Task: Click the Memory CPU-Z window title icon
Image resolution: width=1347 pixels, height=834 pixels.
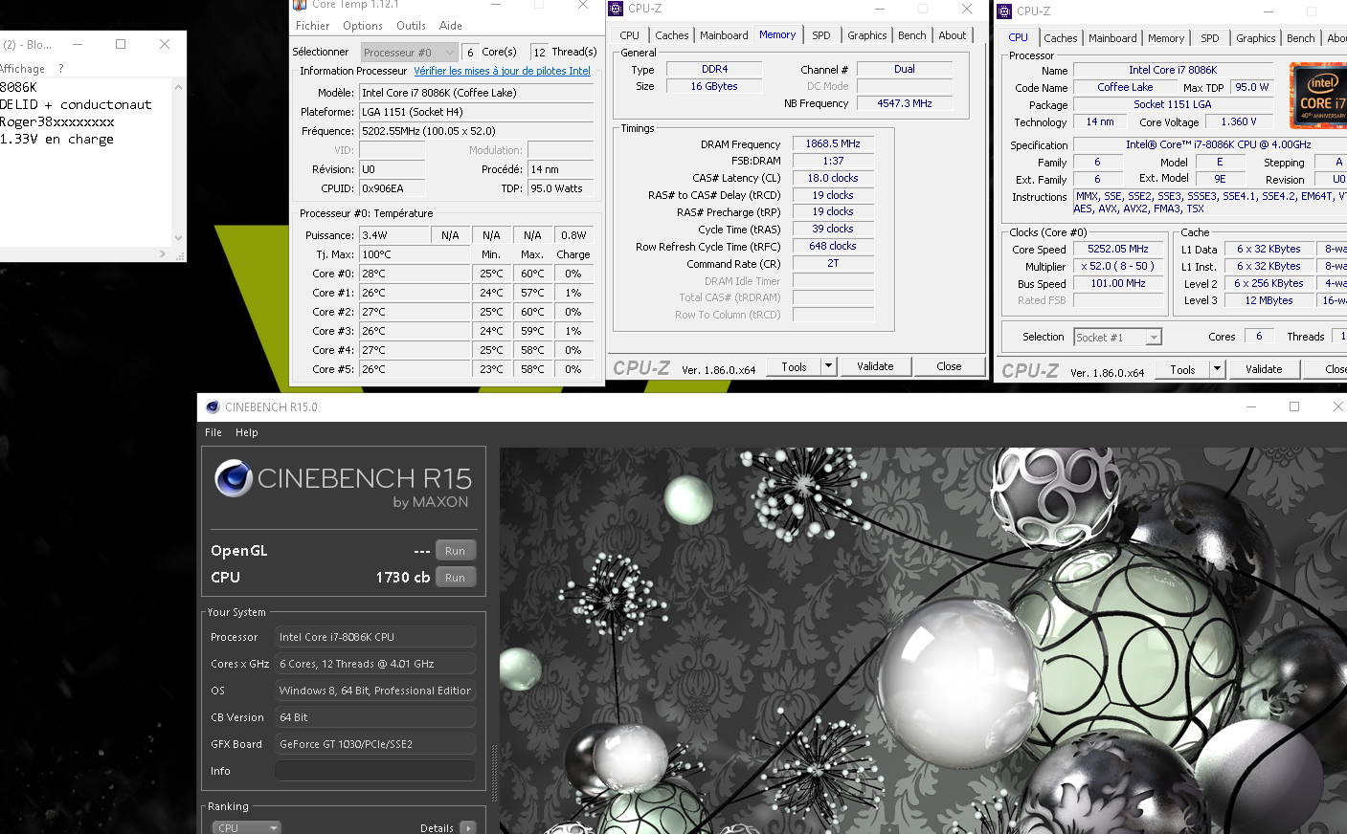Action: click(616, 9)
